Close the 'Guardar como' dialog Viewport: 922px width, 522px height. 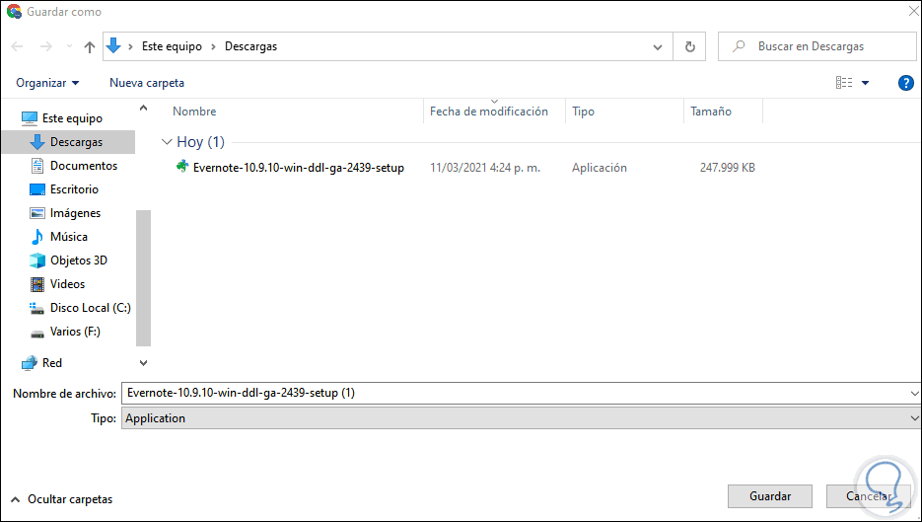pos(913,12)
